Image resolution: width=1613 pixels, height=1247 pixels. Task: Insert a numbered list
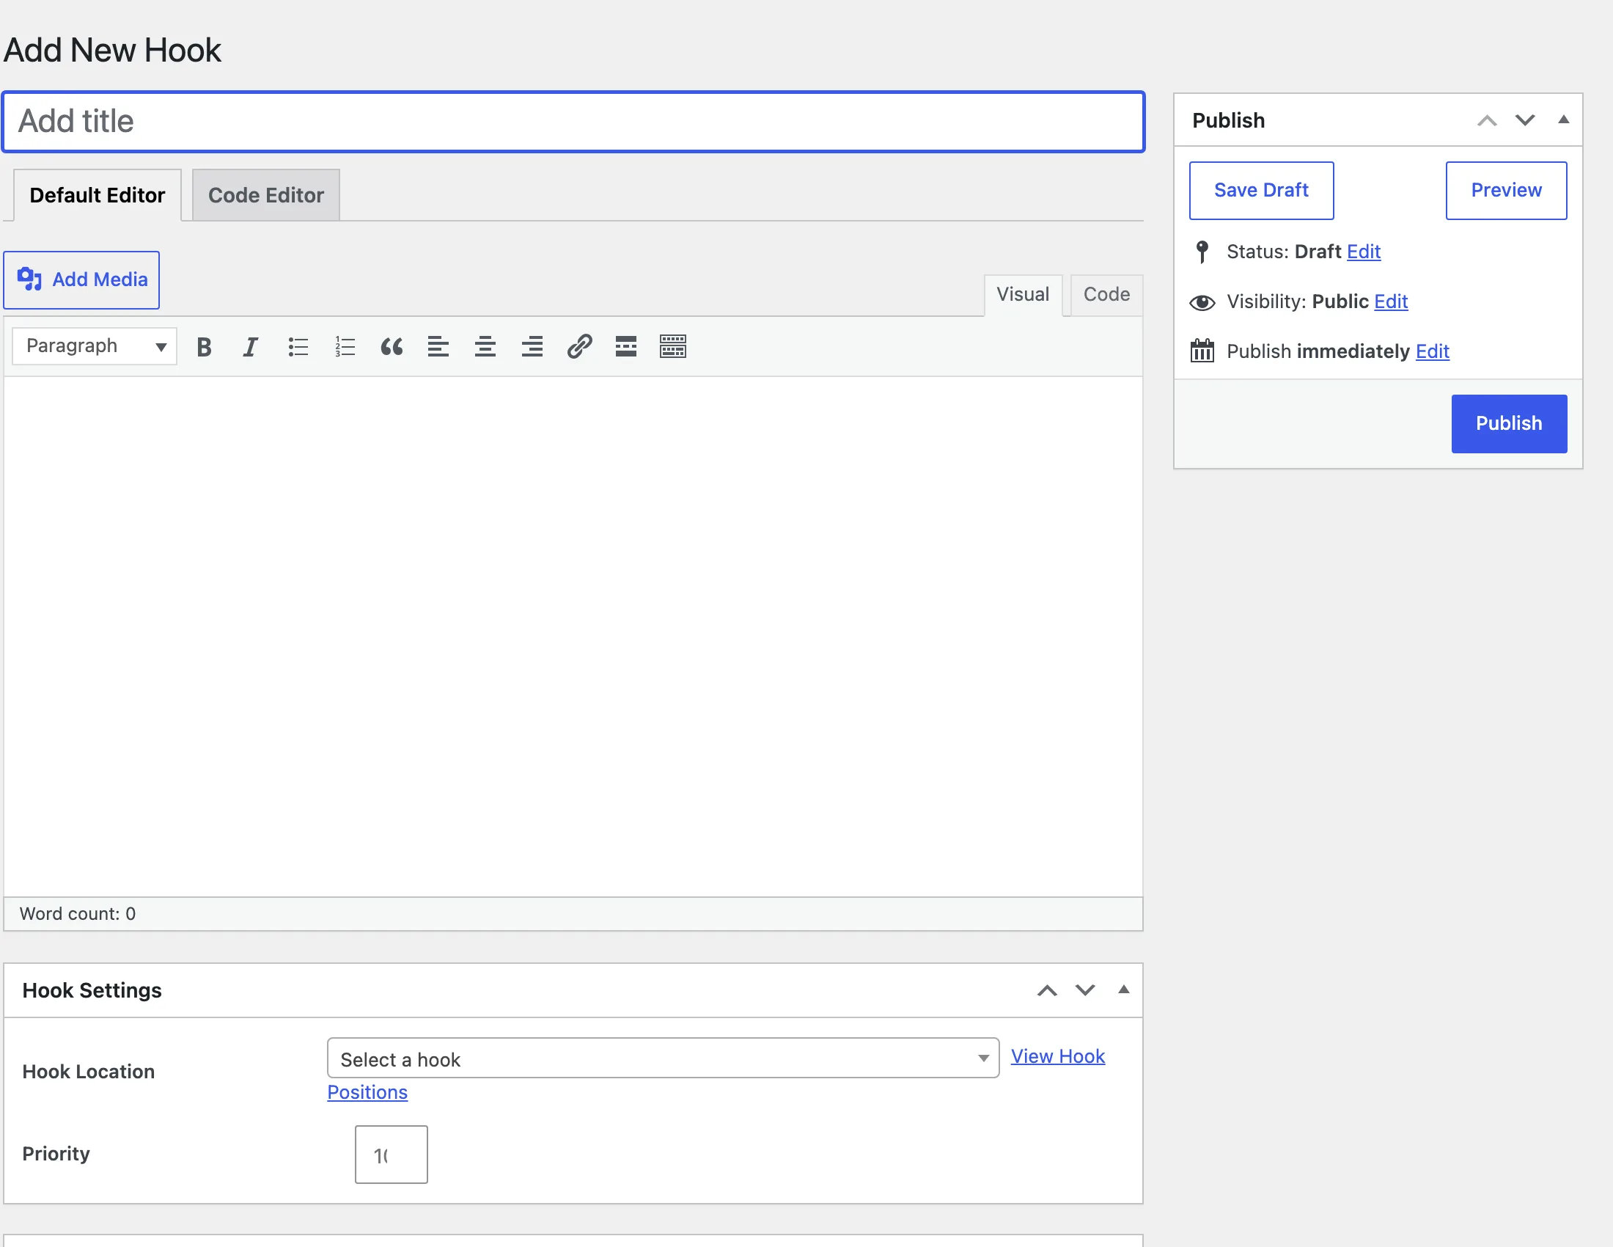(345, 346)
